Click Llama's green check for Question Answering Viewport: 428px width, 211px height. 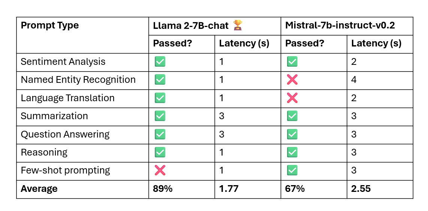(x=160, y=134)
